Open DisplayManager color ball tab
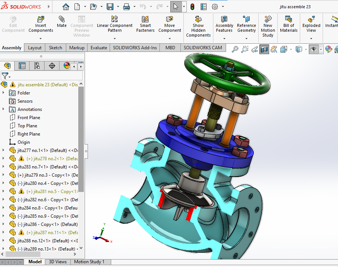Screen dimensions: 338x267 tap(67, 66)
